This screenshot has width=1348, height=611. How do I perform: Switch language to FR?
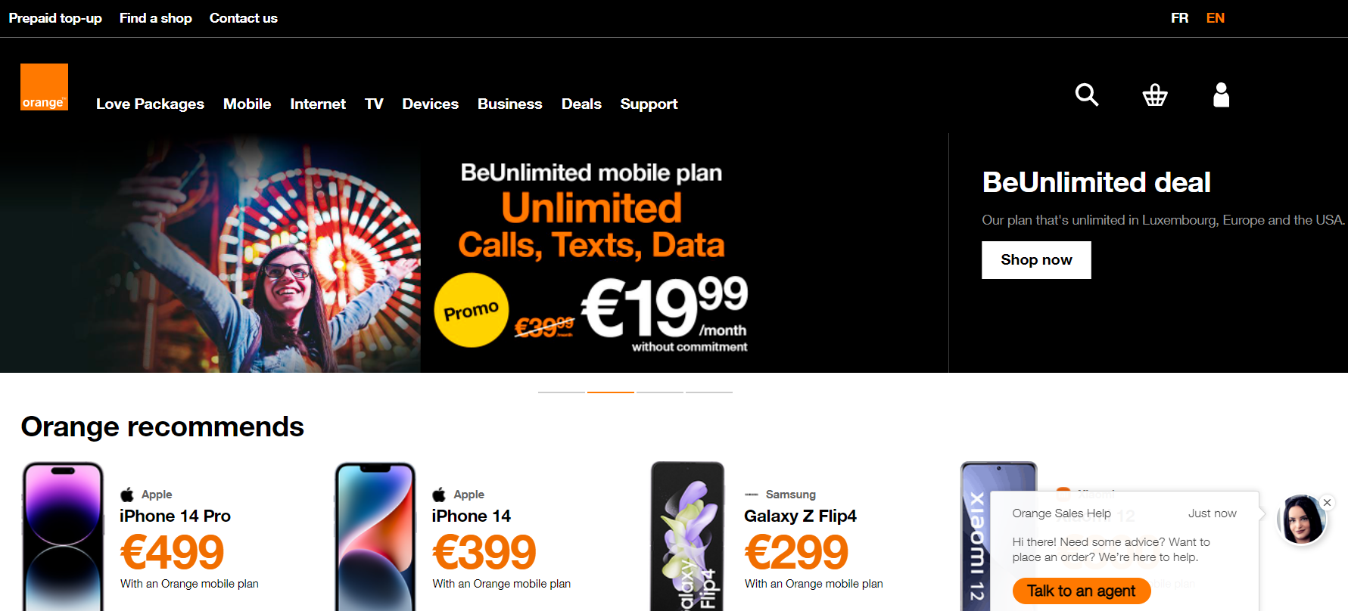coord(1179,18)
